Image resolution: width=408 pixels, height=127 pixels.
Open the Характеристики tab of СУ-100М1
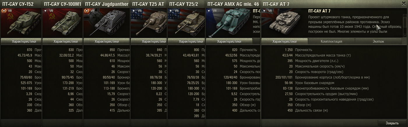click(62, 41)
